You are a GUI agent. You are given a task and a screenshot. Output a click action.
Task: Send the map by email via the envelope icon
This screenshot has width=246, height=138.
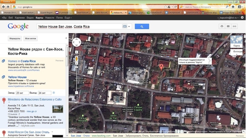tap(228, 26)
